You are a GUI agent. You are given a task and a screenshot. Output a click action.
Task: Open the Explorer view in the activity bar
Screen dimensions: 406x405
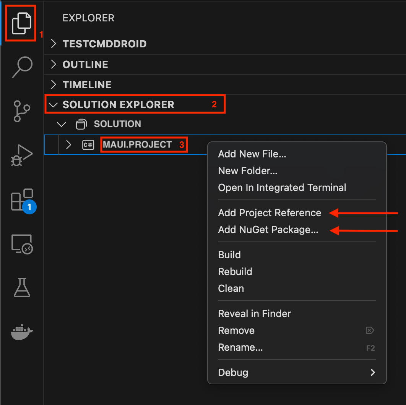pyautogui.click(x=21, y=23)
